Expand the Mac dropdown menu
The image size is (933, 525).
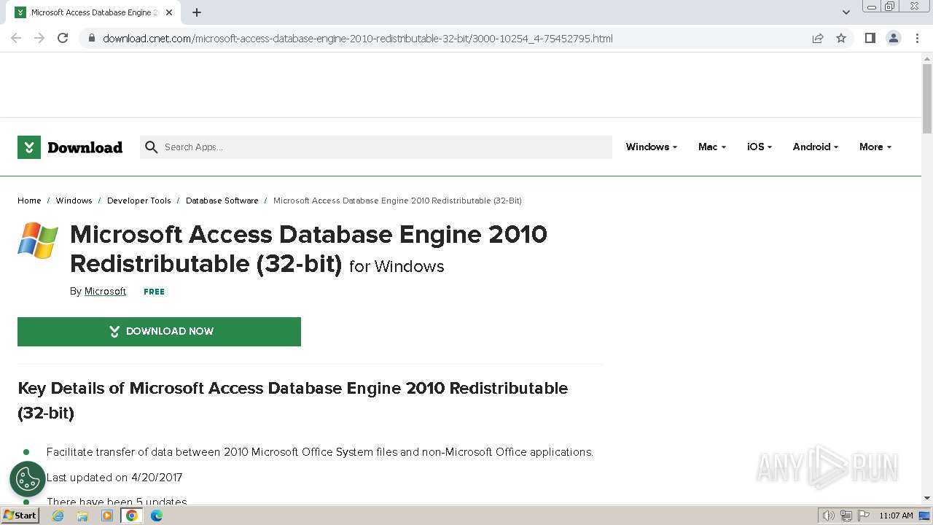pos(711,147)
